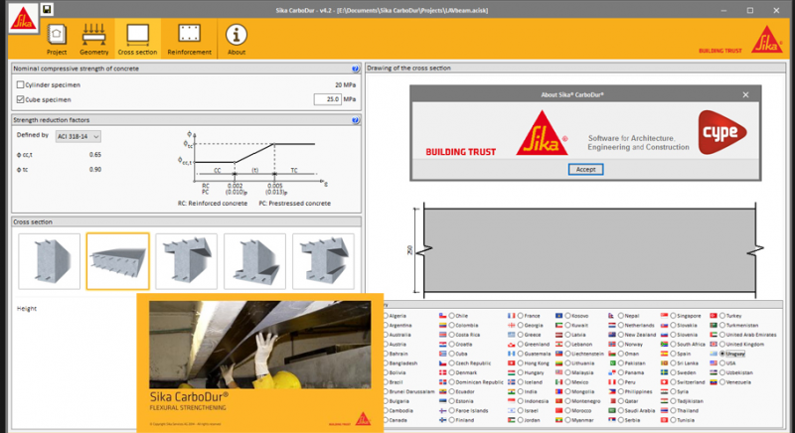Select the Netherlands radio button
Image resolution: width=795 pixels, height=433 pixels.
click(620, 325)
